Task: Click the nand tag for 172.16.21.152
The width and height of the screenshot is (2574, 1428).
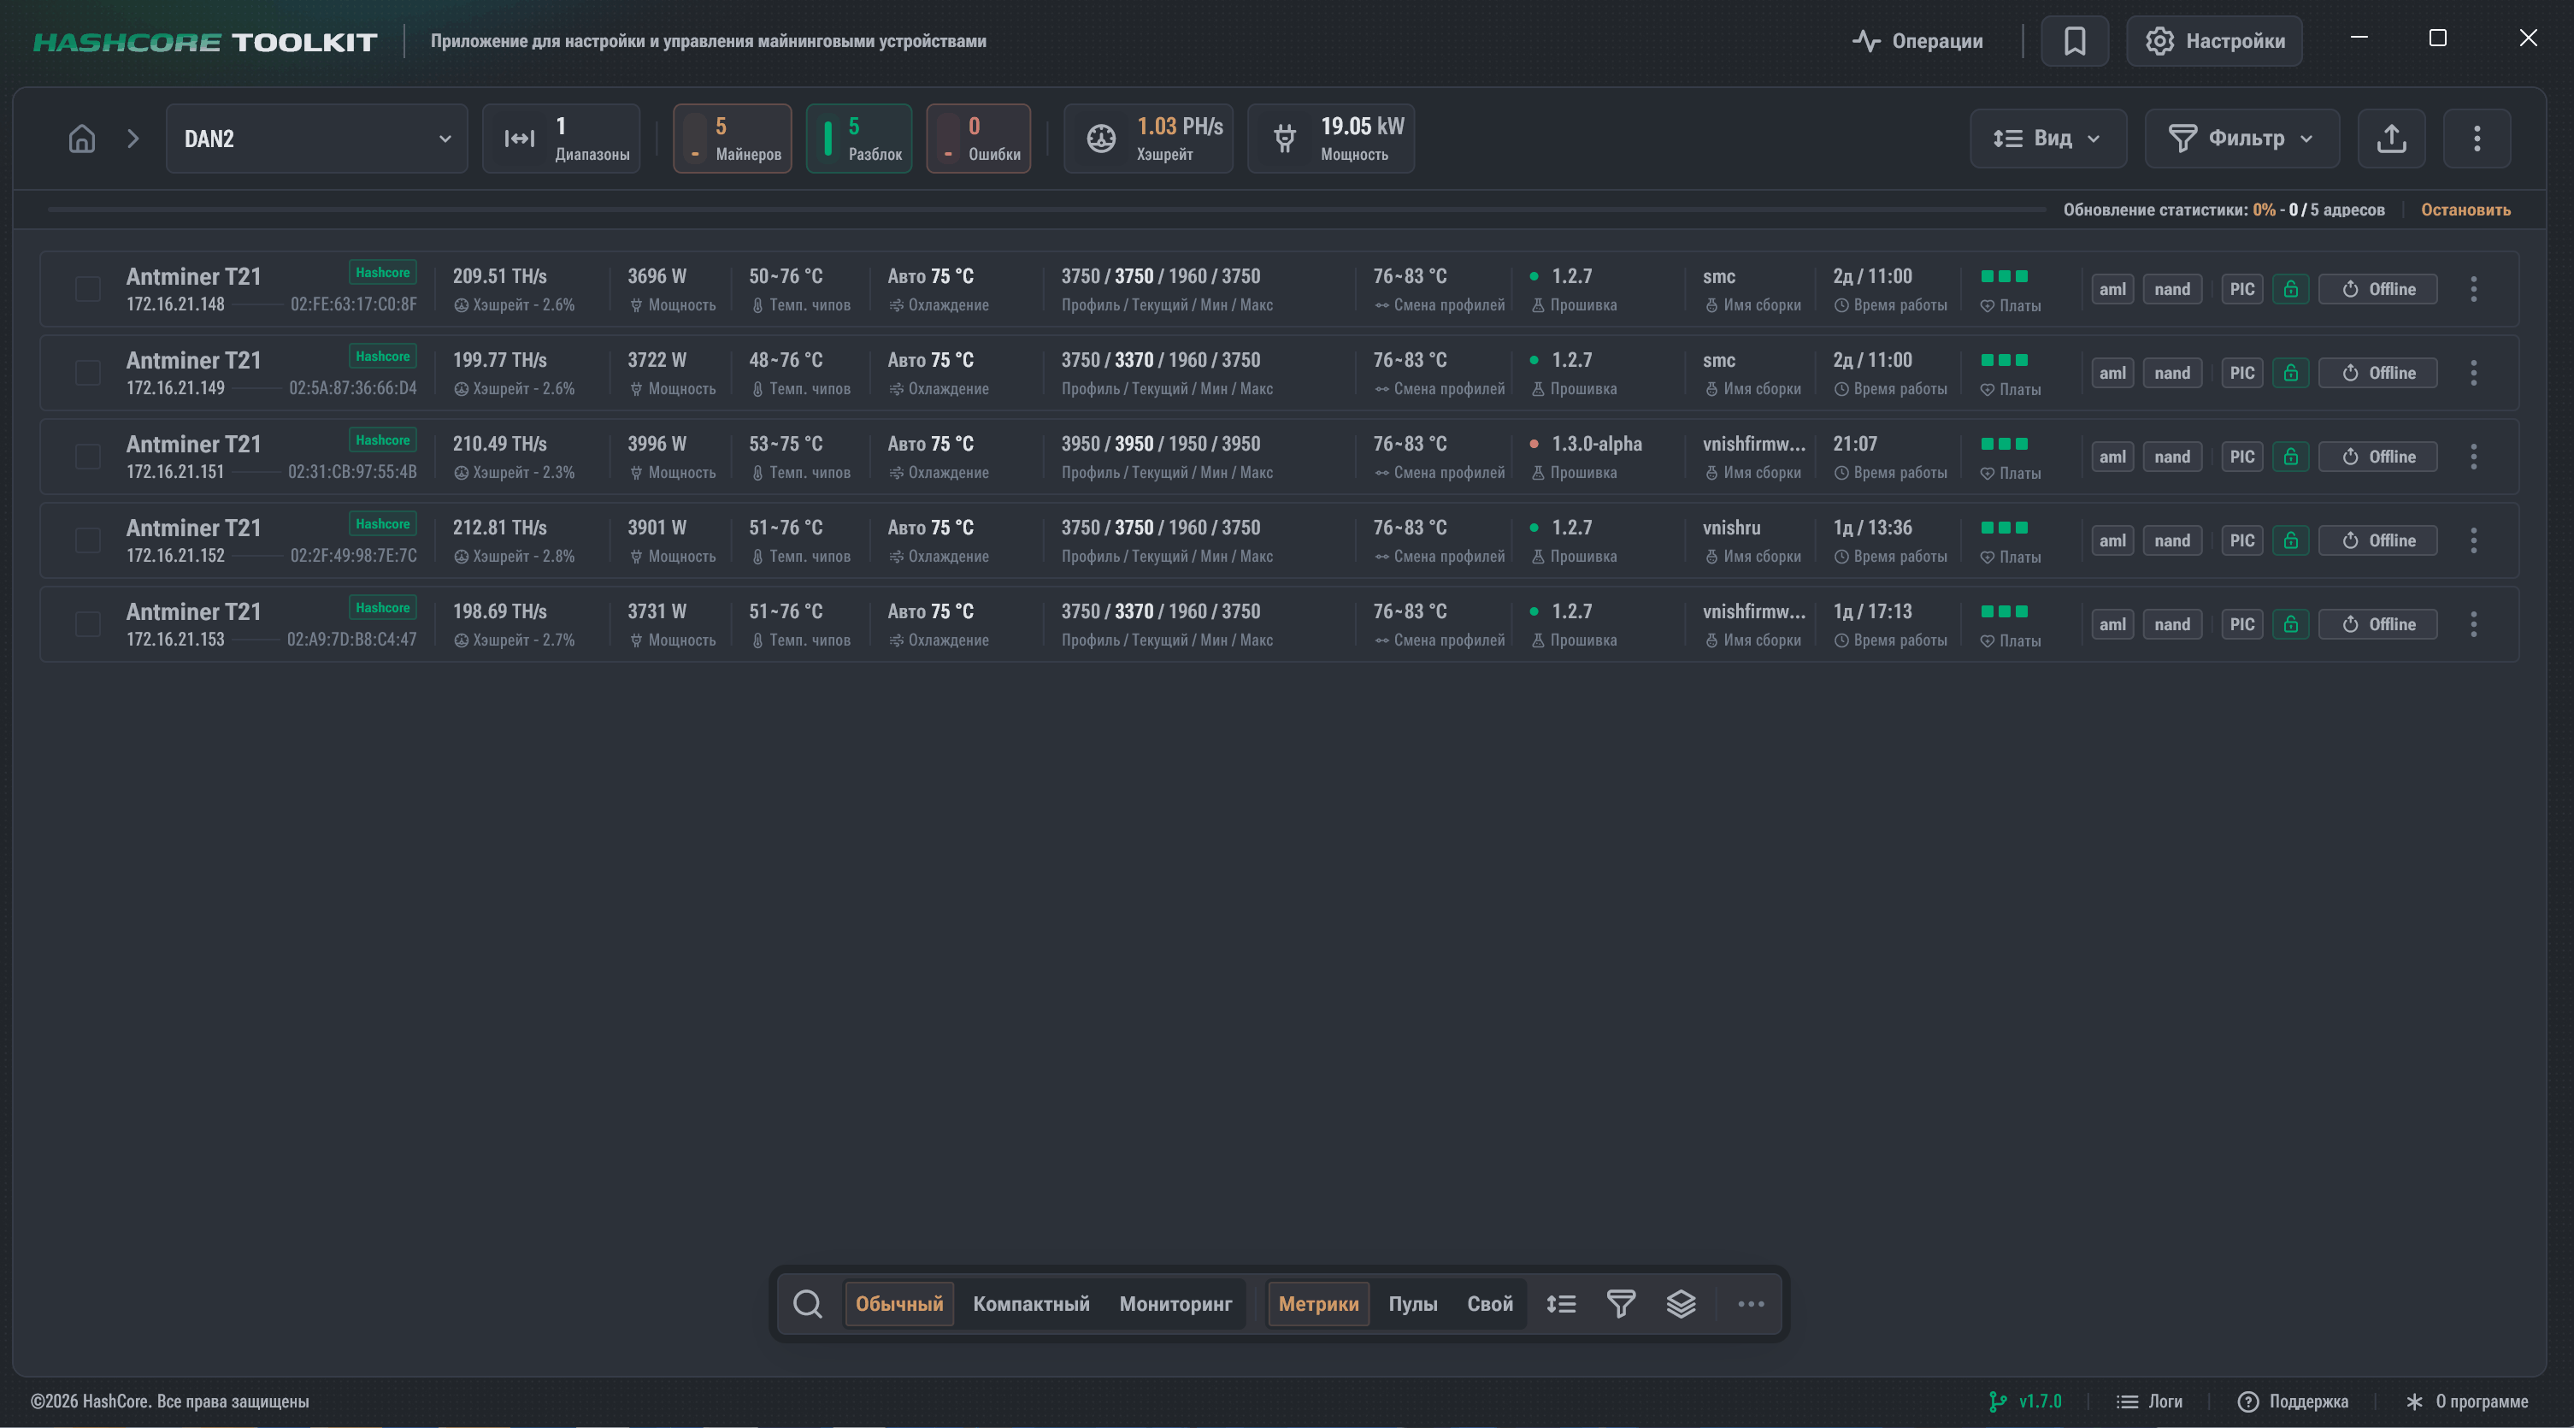Action: [x=2172, y=540]
